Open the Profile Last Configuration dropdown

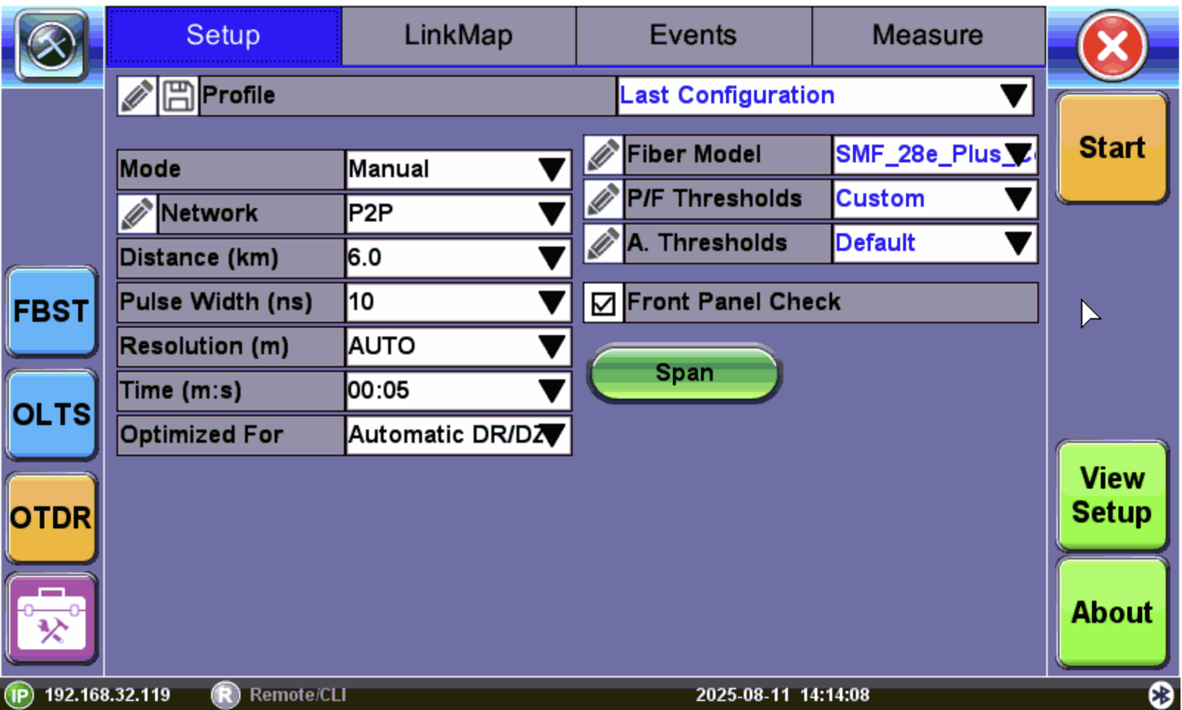(x=824, y=96)
